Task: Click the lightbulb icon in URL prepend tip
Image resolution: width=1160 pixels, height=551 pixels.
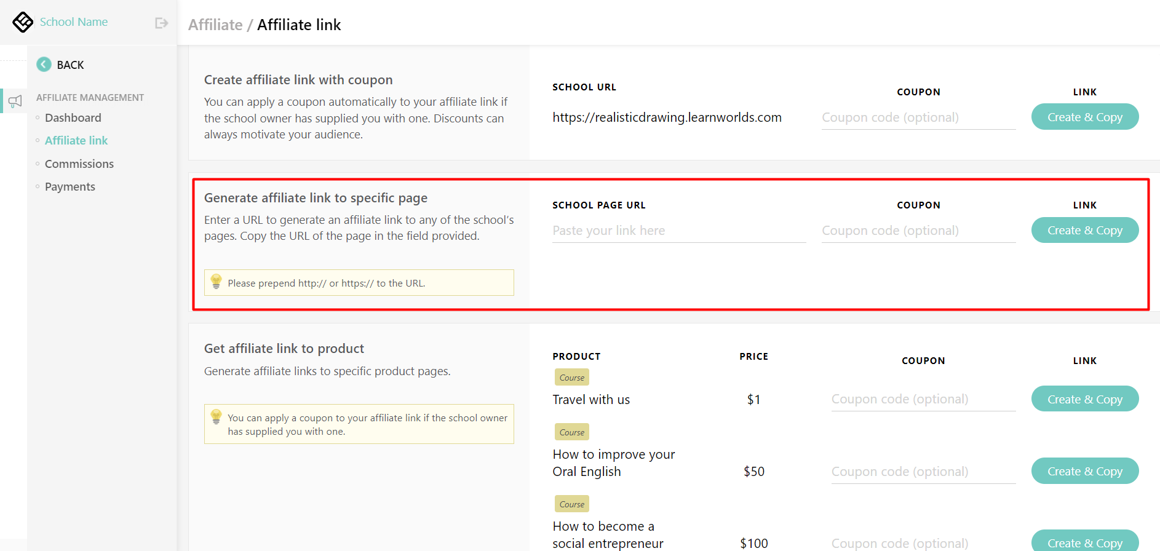Action: pos(217,282)
